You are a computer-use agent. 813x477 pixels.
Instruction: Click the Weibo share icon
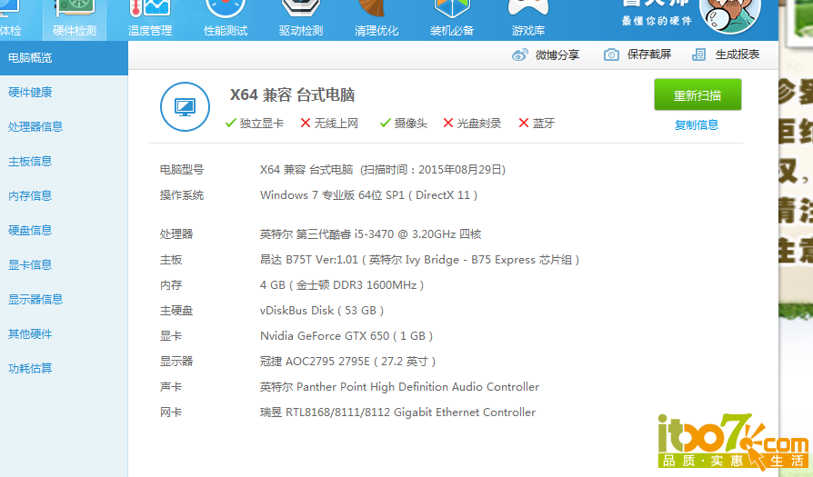coord(519,55)
